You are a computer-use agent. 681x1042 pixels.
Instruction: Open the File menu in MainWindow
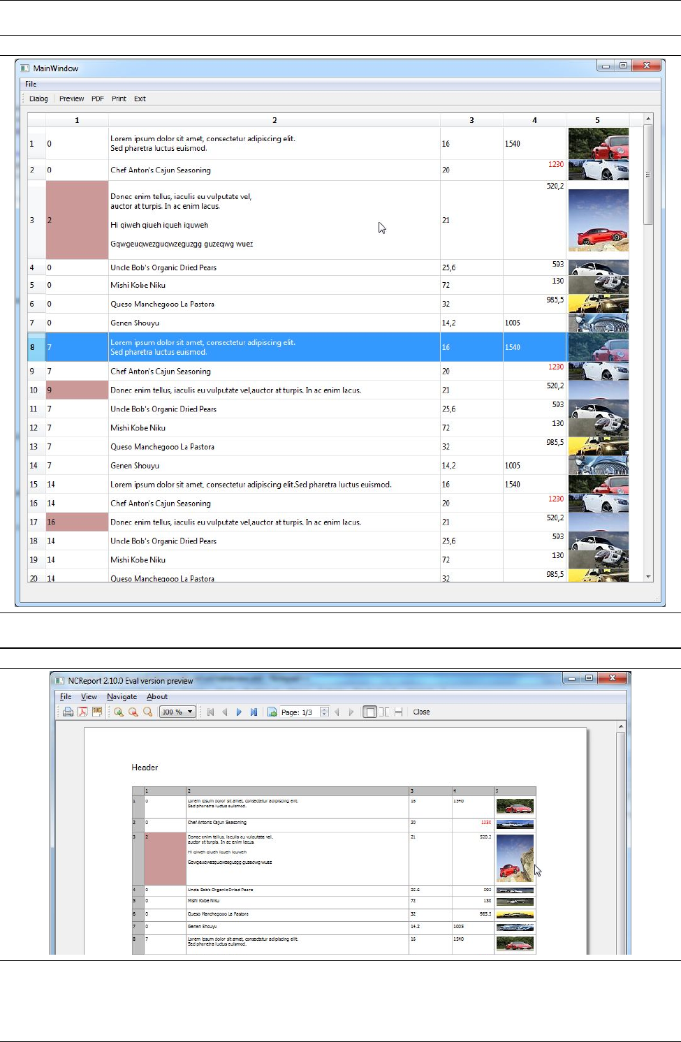point(31,84)
